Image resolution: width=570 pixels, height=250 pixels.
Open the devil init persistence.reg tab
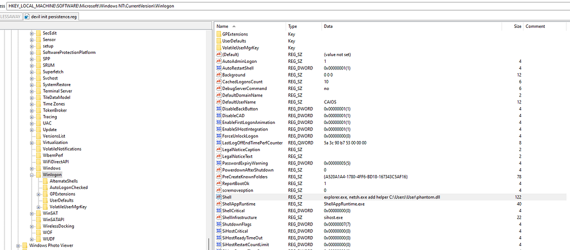(51, 17)
